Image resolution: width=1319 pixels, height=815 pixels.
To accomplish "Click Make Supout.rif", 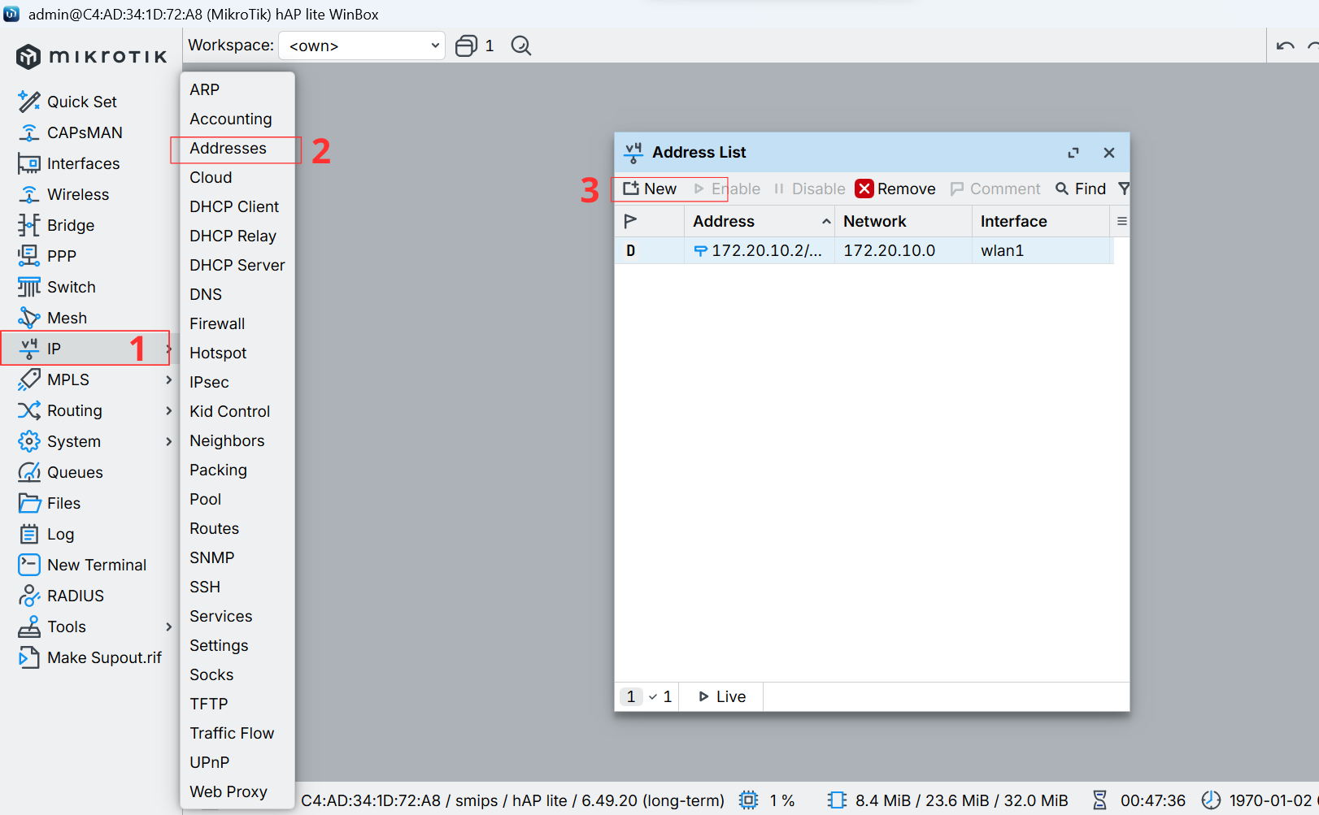I will [89, 657].
